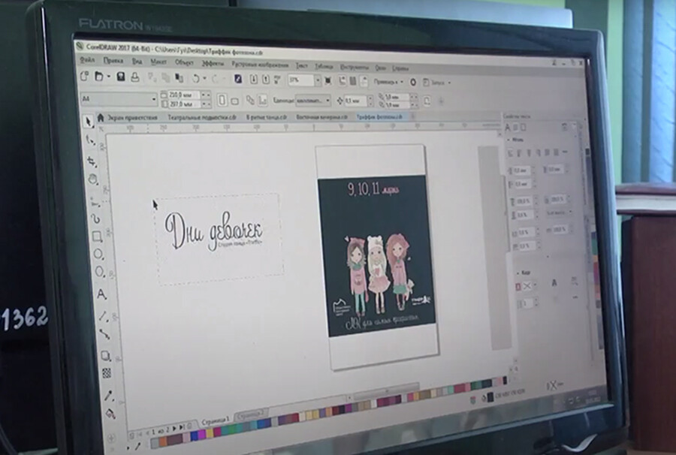Go to next page arrow in navigator
The width and height of the screenshot is (676, 455).
(174, 429)
